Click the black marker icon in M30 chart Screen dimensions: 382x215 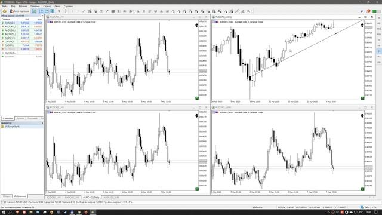coord(362,115)
